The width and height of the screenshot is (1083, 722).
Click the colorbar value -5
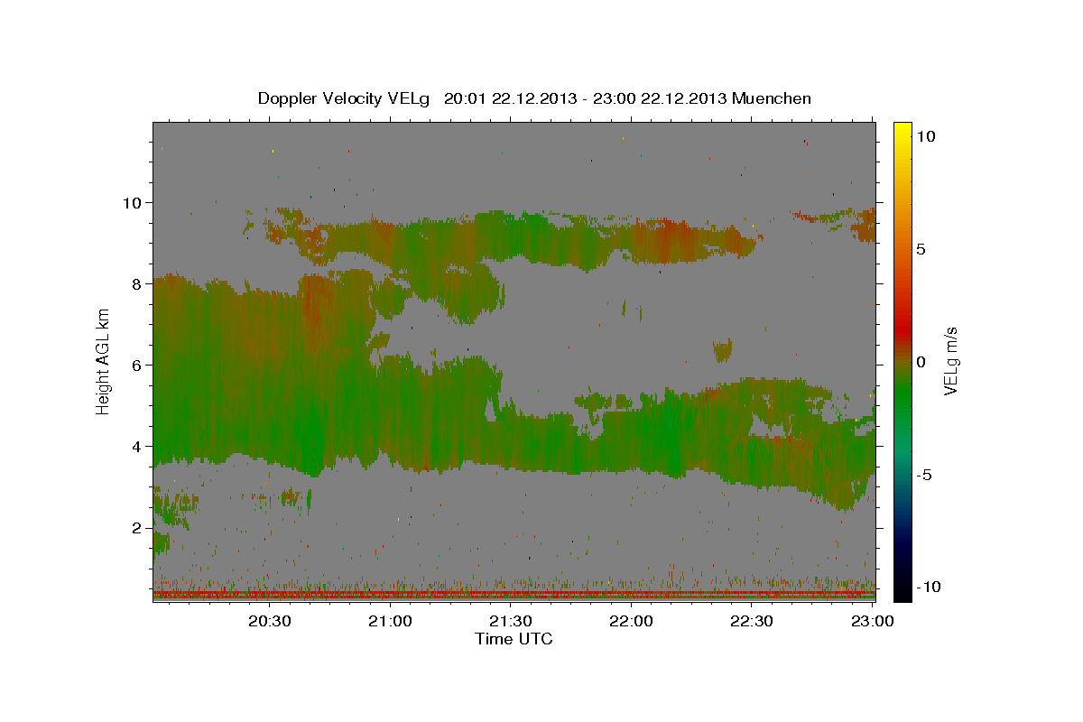tap(922, 475)
